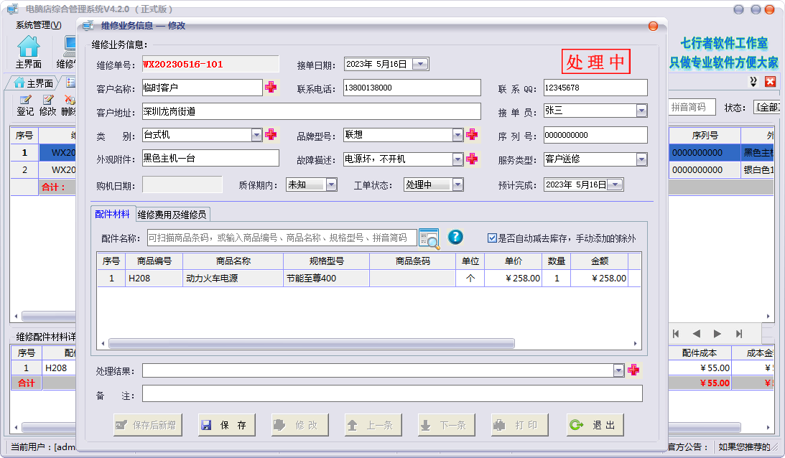Click scroll left arrow of parts table
This screenshot has height=458, width=785.
coord(103,343)
